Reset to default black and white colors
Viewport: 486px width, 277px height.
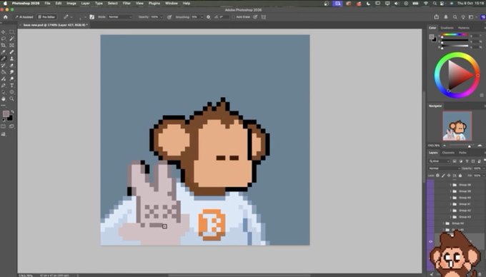pos(4,120)
